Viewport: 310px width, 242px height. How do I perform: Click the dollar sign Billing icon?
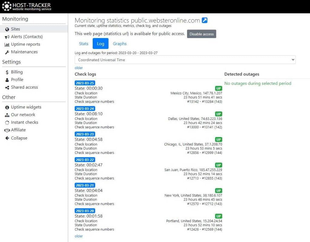(x=7, y=72)
